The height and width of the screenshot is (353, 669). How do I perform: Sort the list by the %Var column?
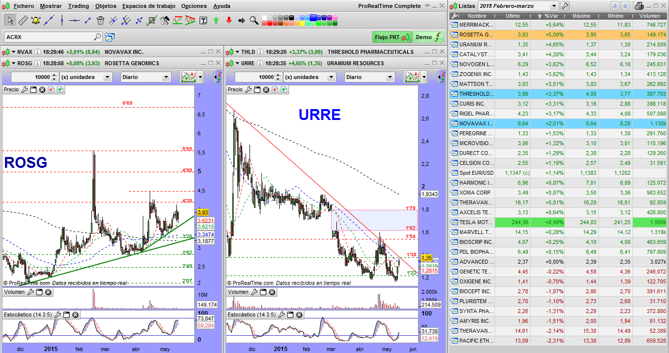coord(548,15)
